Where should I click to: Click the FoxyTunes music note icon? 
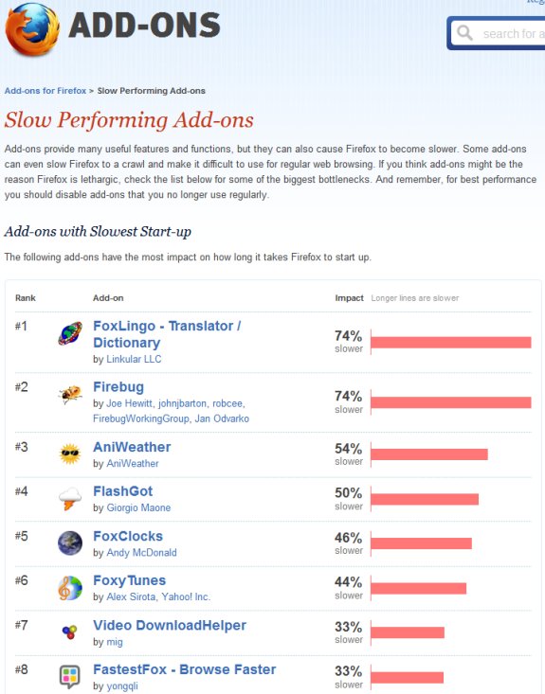70,588
